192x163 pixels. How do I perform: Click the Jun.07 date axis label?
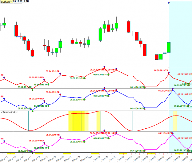click(112, 158)
